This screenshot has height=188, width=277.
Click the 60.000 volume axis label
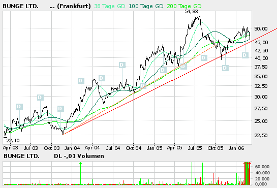[262, 167]
